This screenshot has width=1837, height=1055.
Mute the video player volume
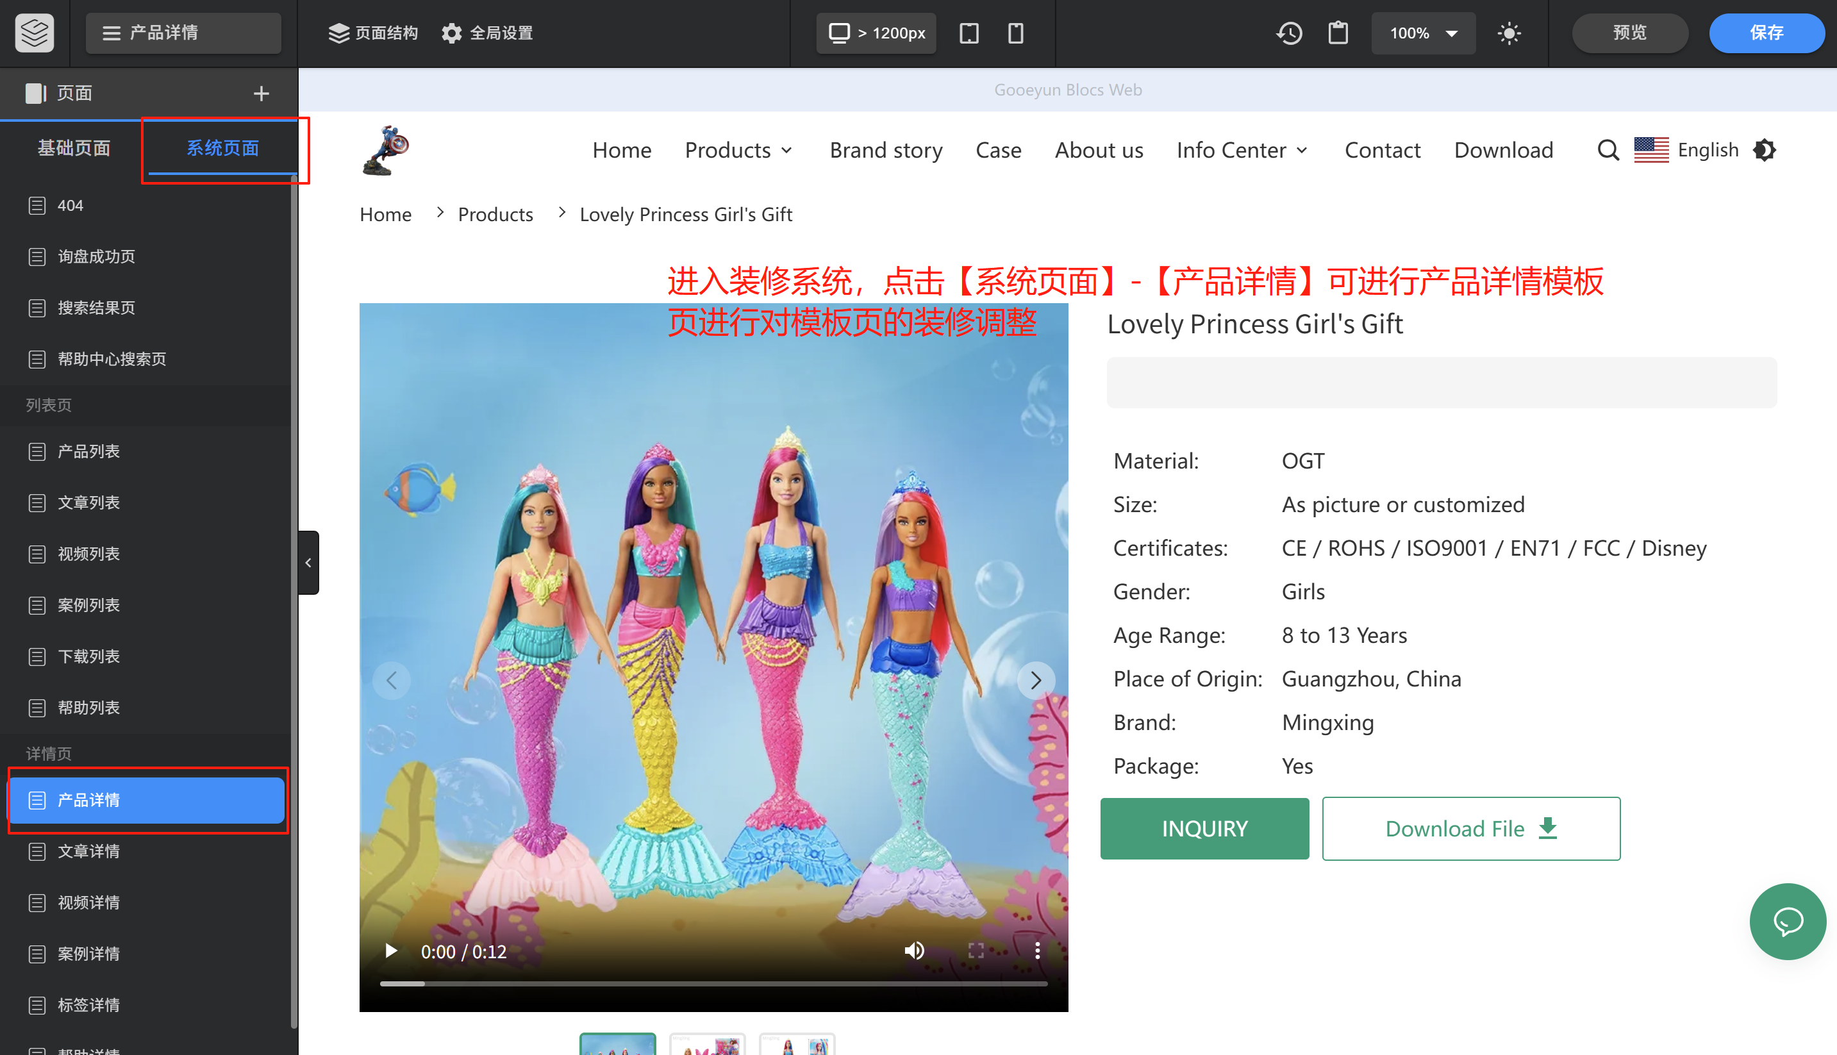pos(914,951)
